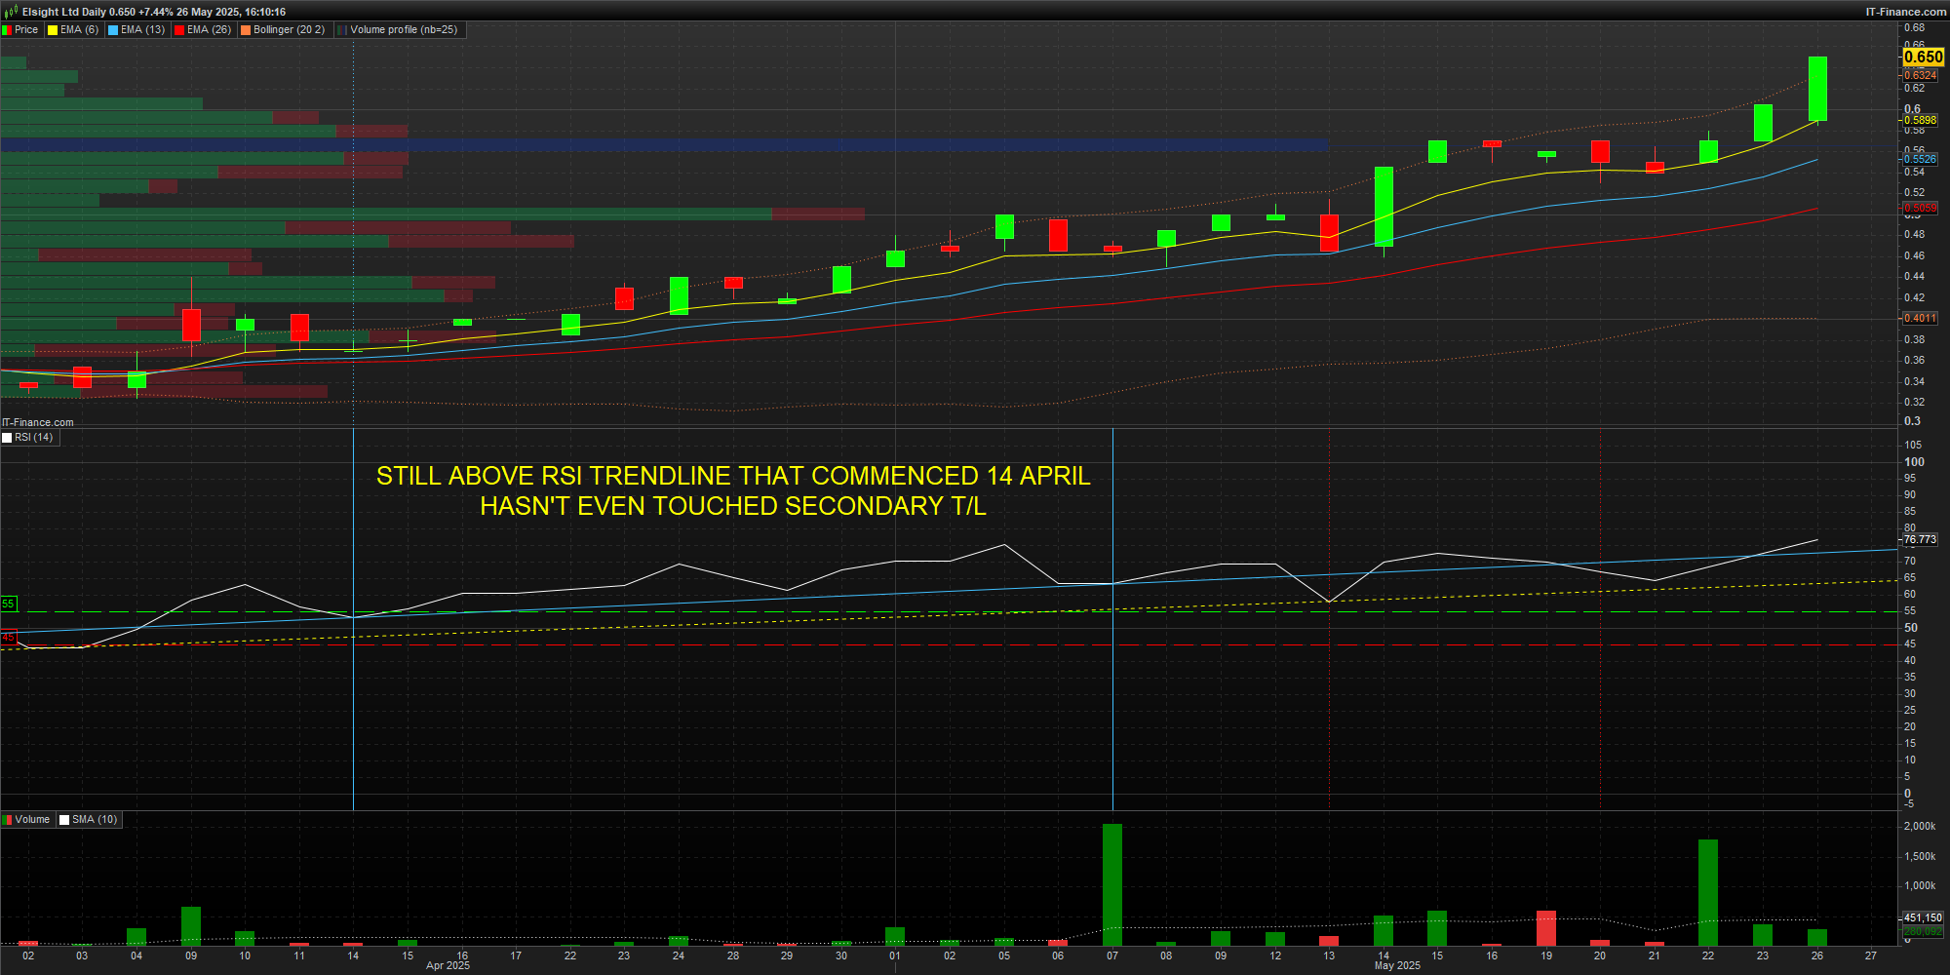
Task: Click the Price legend color icon
Action: pyautogui.click(x=7, y=30)
